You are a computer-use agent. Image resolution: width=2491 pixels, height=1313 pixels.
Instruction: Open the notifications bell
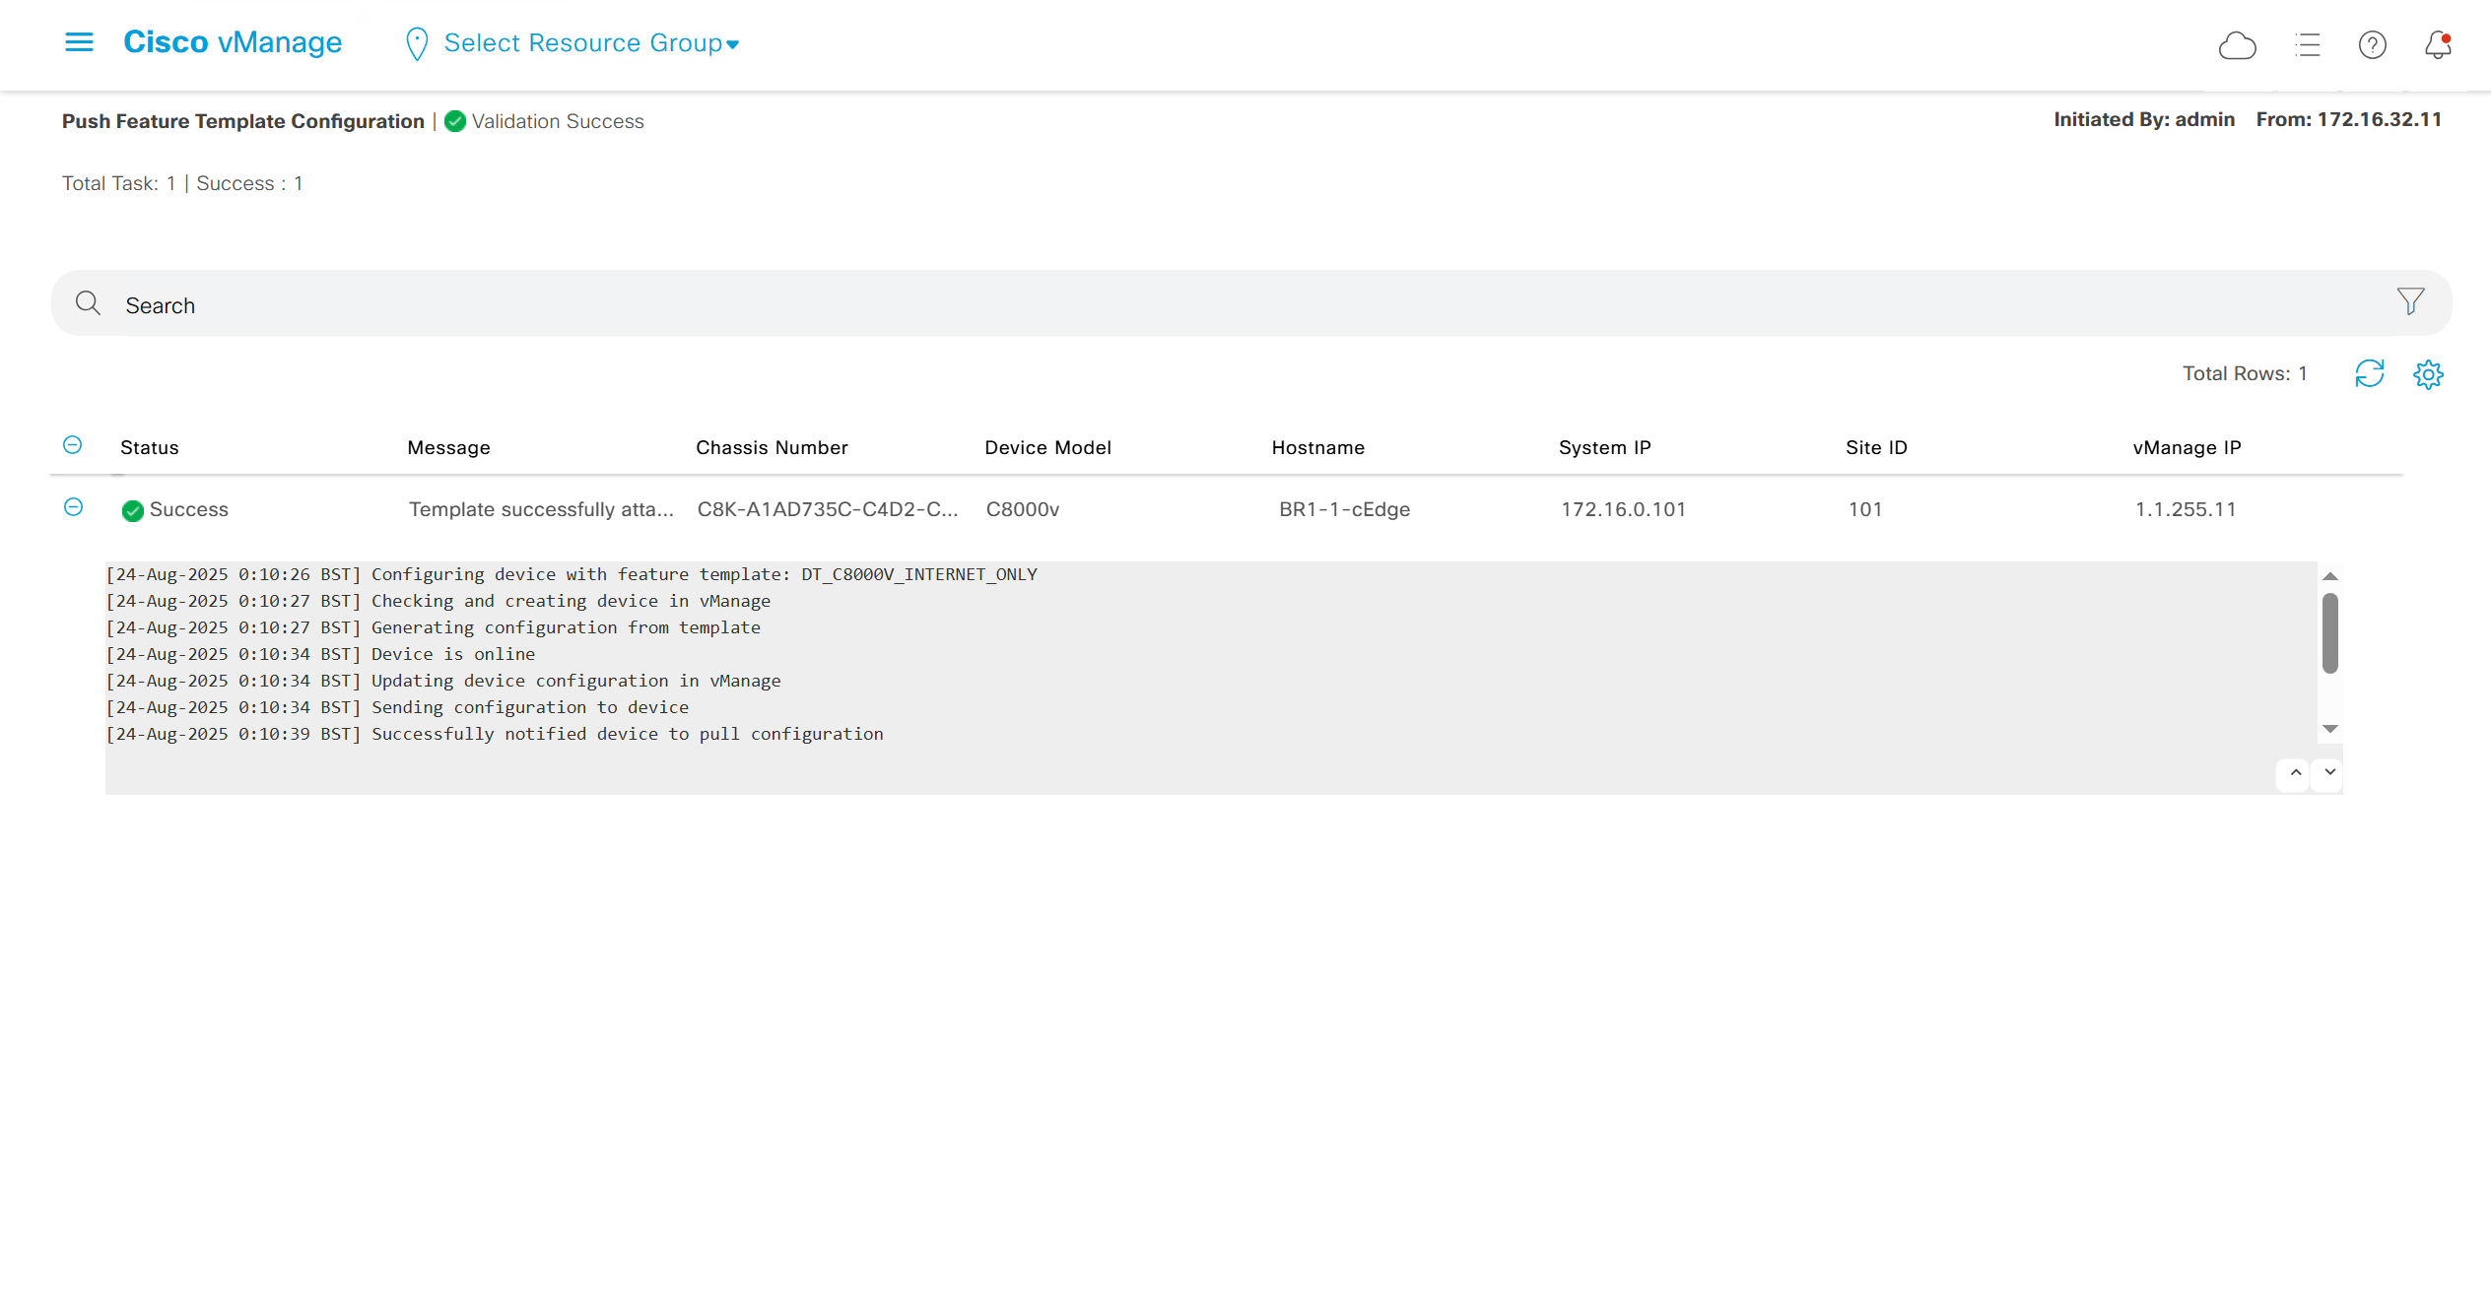[x=2438, y=45]
